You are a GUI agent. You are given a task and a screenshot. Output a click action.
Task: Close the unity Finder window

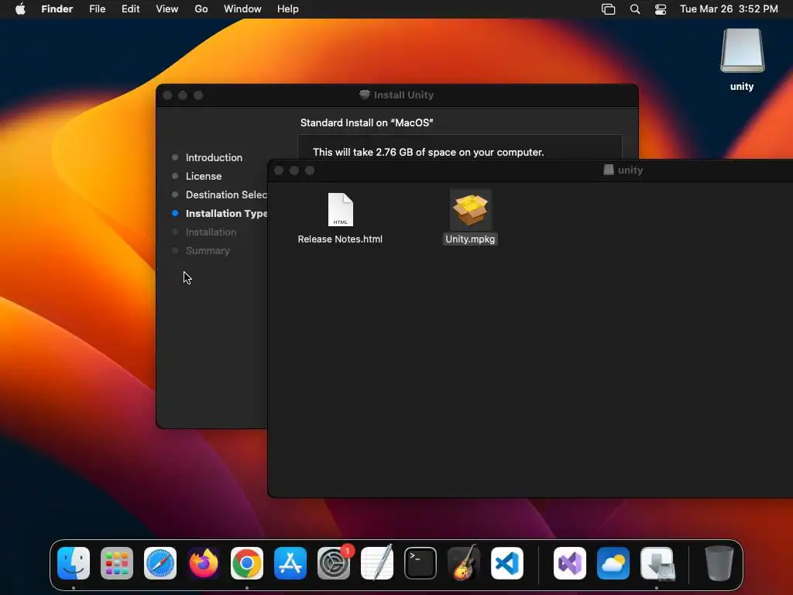click(x=279, y=170)
